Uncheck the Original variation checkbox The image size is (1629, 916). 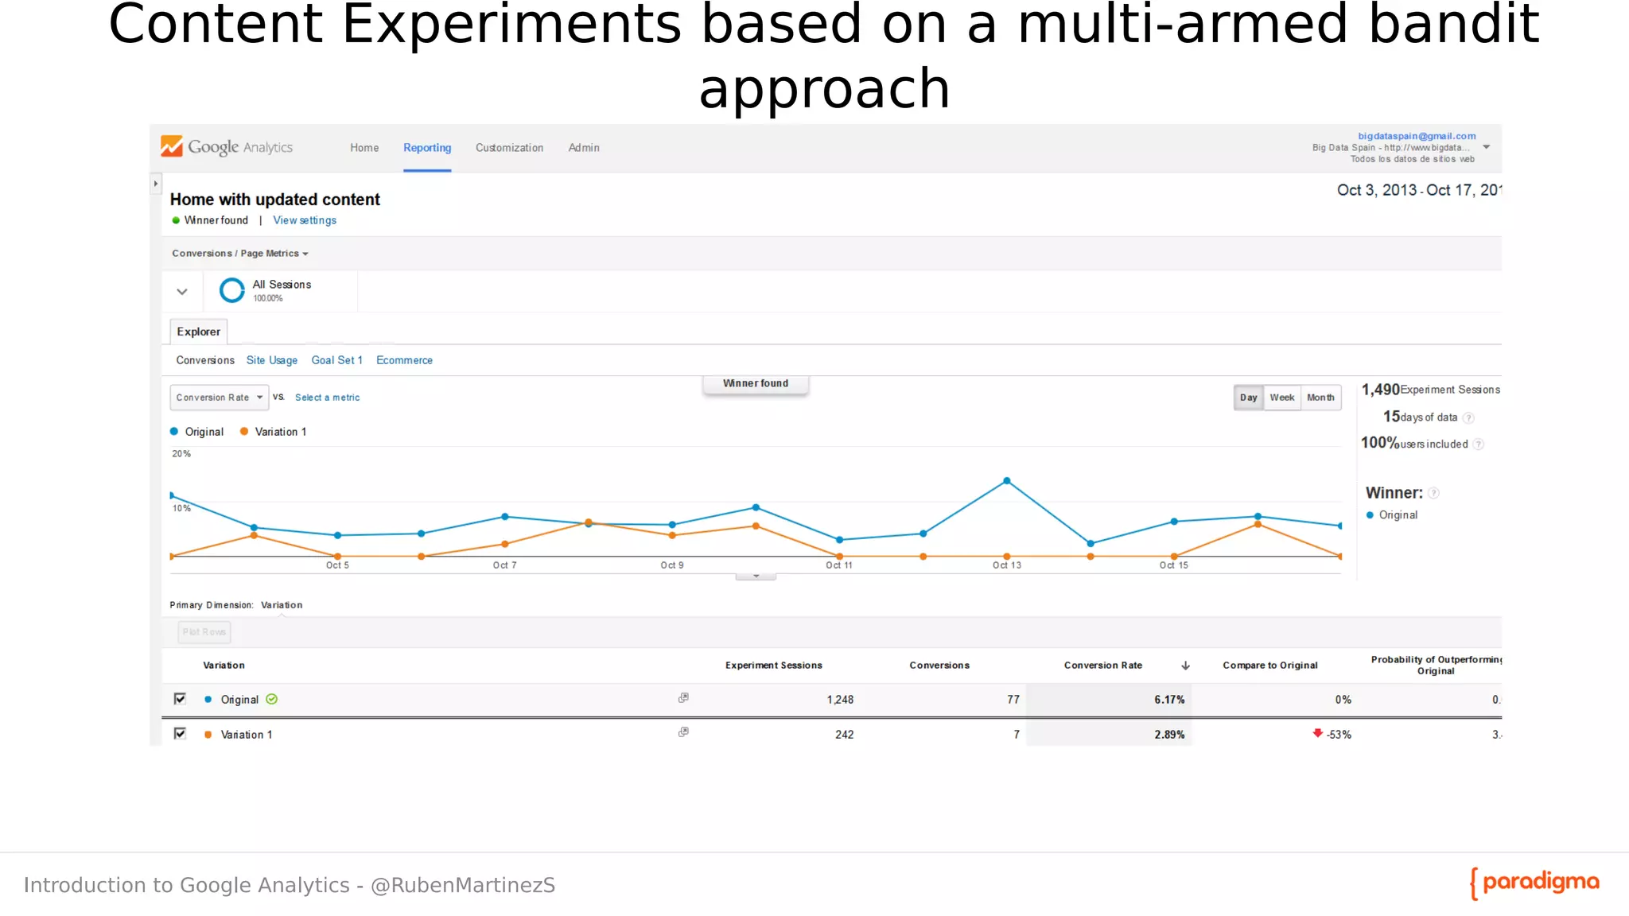tap(180, 699)
